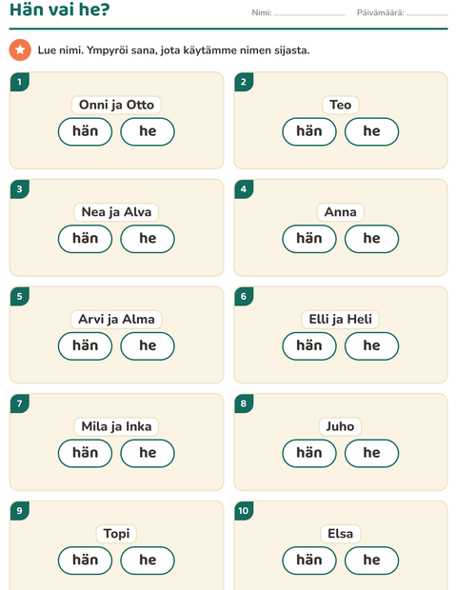Select 'hän' under Topi
Screen dimensions: 457x590
85,560
